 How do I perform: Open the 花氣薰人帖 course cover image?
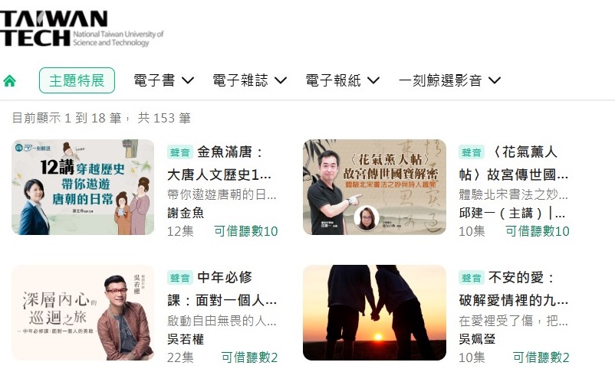tap(374, 188)
